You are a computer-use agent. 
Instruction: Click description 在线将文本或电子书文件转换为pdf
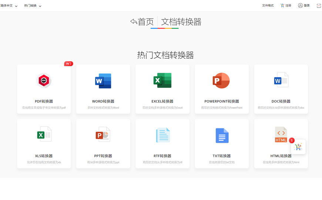[44, 108]
